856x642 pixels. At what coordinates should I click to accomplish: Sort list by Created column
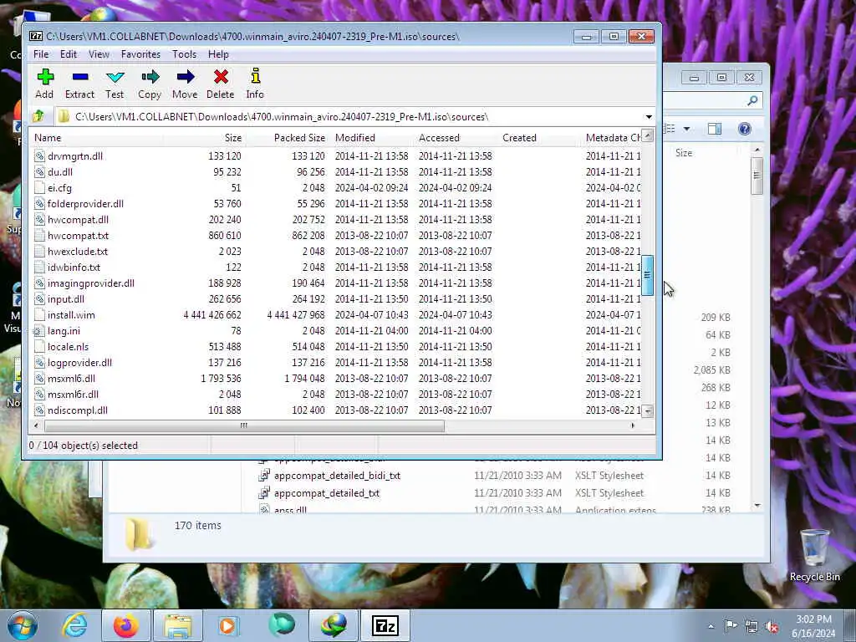click(539, 138)
